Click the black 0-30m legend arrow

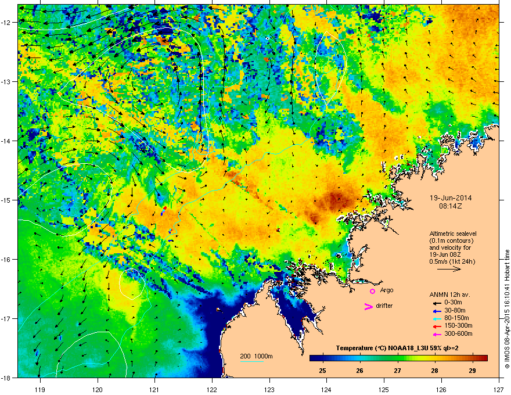point(437,303)
